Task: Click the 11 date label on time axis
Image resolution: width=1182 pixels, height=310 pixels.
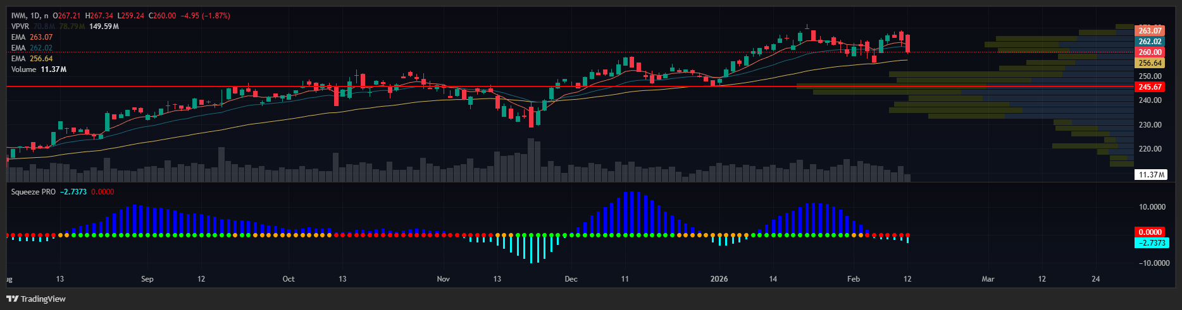Action: (x=625, y=279)
